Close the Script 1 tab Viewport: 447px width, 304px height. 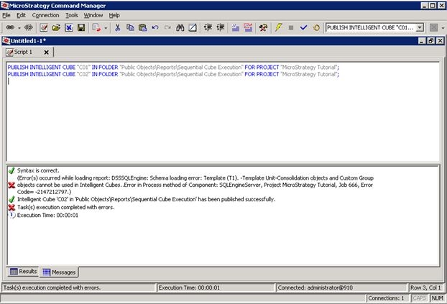coord(46,52)
